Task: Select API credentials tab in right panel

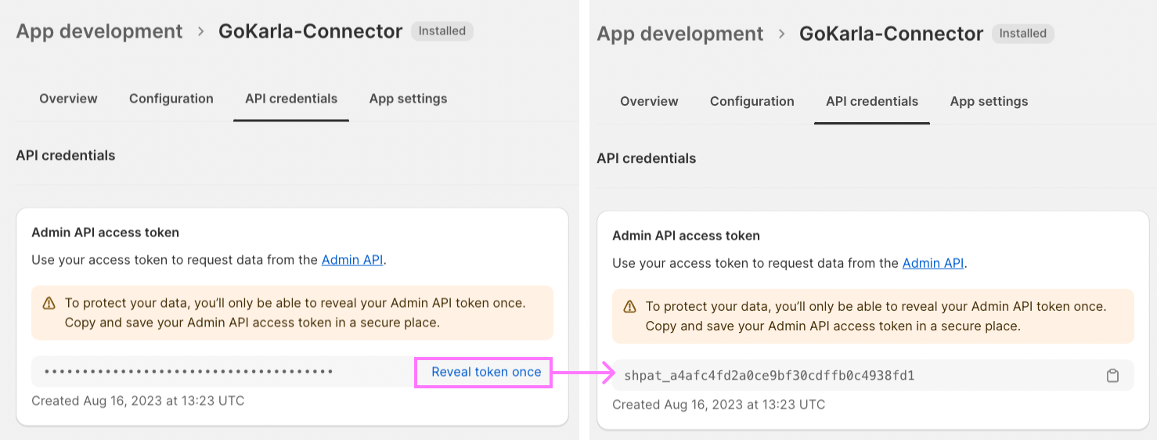Action: click(x=872, y=101)
